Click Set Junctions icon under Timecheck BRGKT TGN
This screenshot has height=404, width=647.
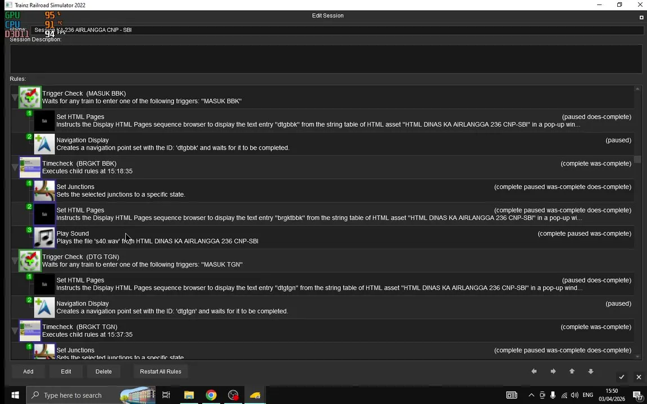tap(44, 351)
